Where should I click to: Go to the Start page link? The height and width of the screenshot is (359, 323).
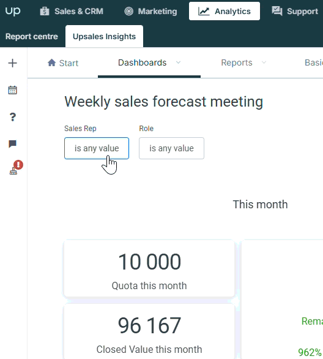[69, 63]
